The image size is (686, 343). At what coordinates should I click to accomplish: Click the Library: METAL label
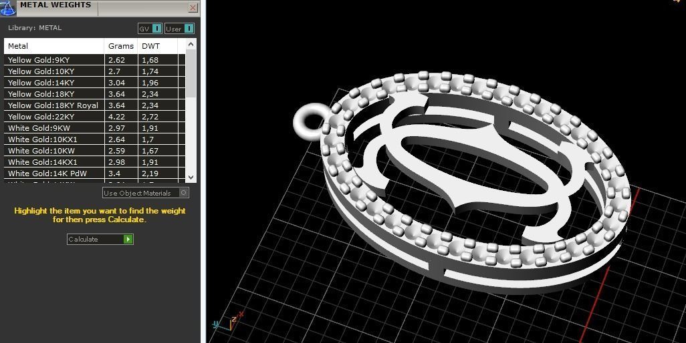click(x=35, y=28)
